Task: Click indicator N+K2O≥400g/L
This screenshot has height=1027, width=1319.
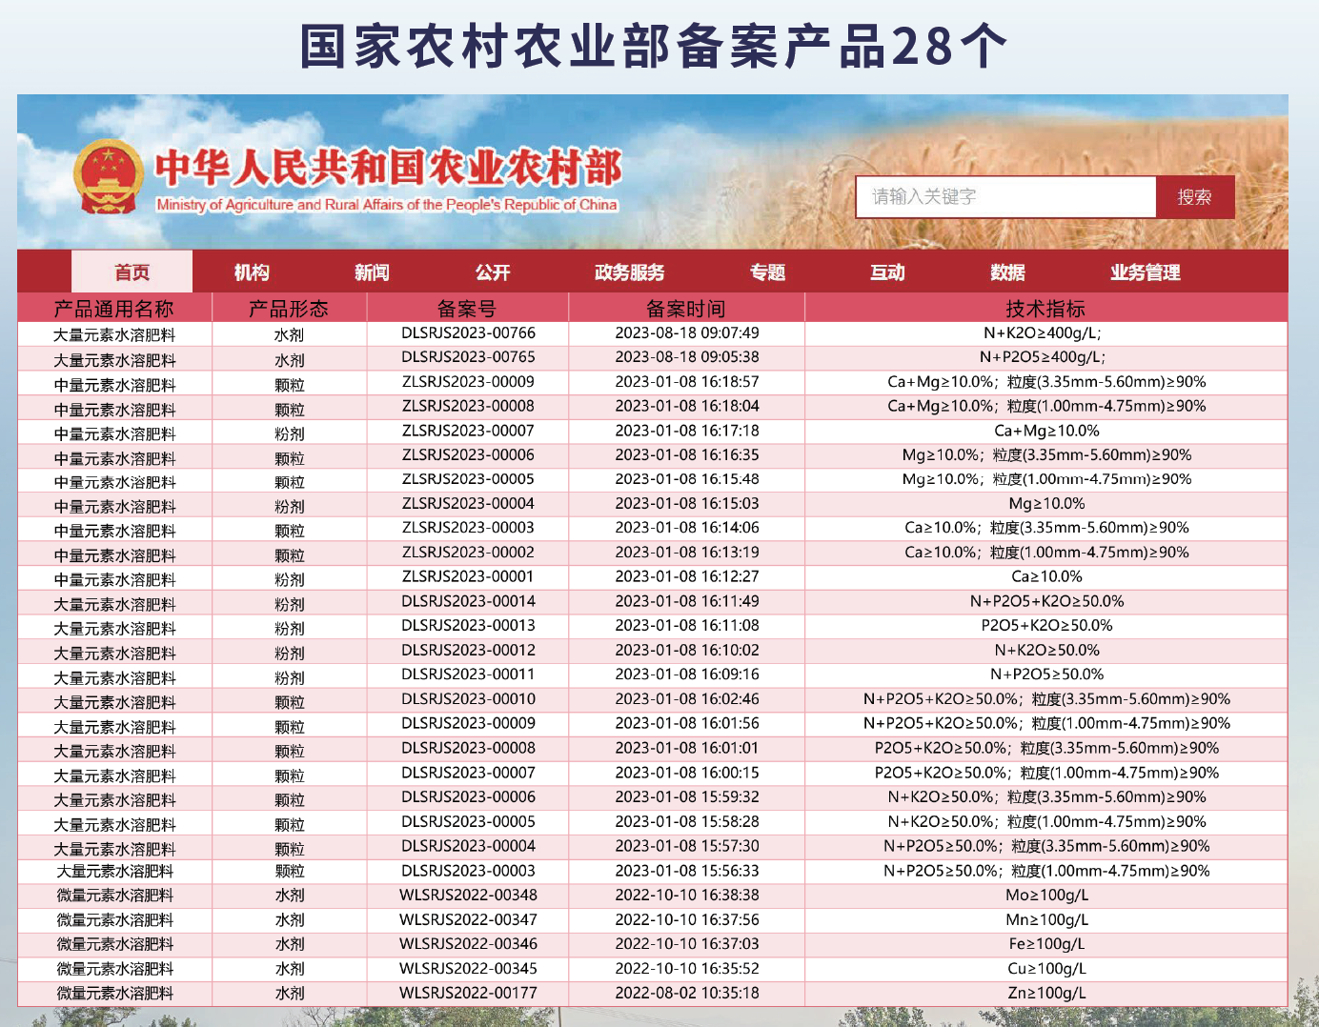Action: click(x=1043, y=332)
